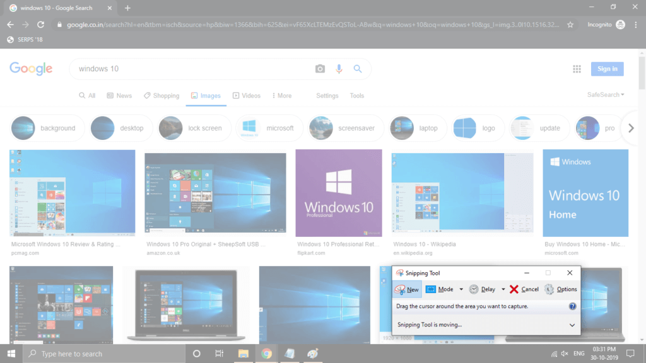The image size is (646, 363).
Task: Switch to the Shopping tab
Action: (x=161, y=96)
